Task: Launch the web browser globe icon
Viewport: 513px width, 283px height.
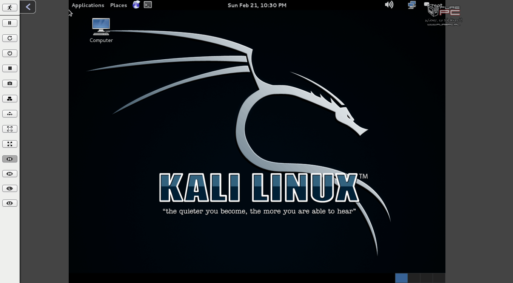Action: [136, 5]
